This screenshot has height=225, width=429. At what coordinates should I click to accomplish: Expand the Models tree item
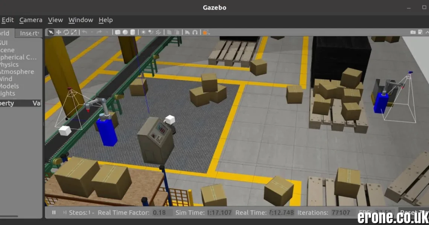point(11,86)
